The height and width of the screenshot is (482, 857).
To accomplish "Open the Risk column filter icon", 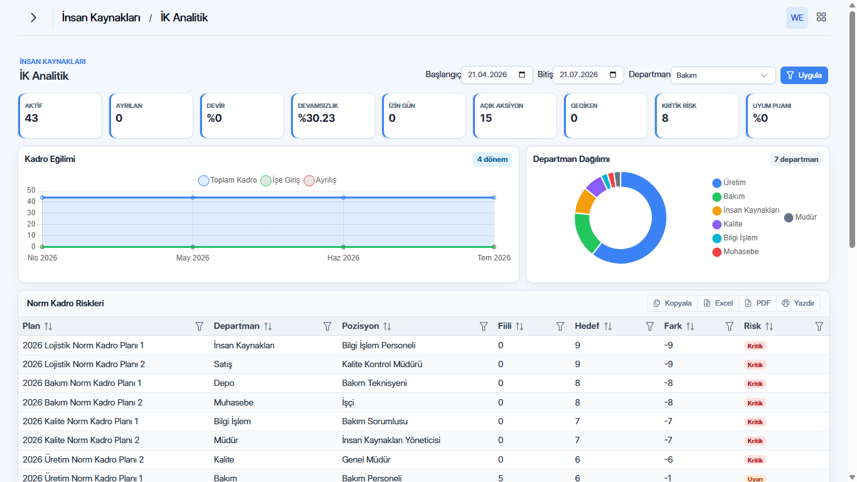I will pyautogui.click(x=819, y=326).
